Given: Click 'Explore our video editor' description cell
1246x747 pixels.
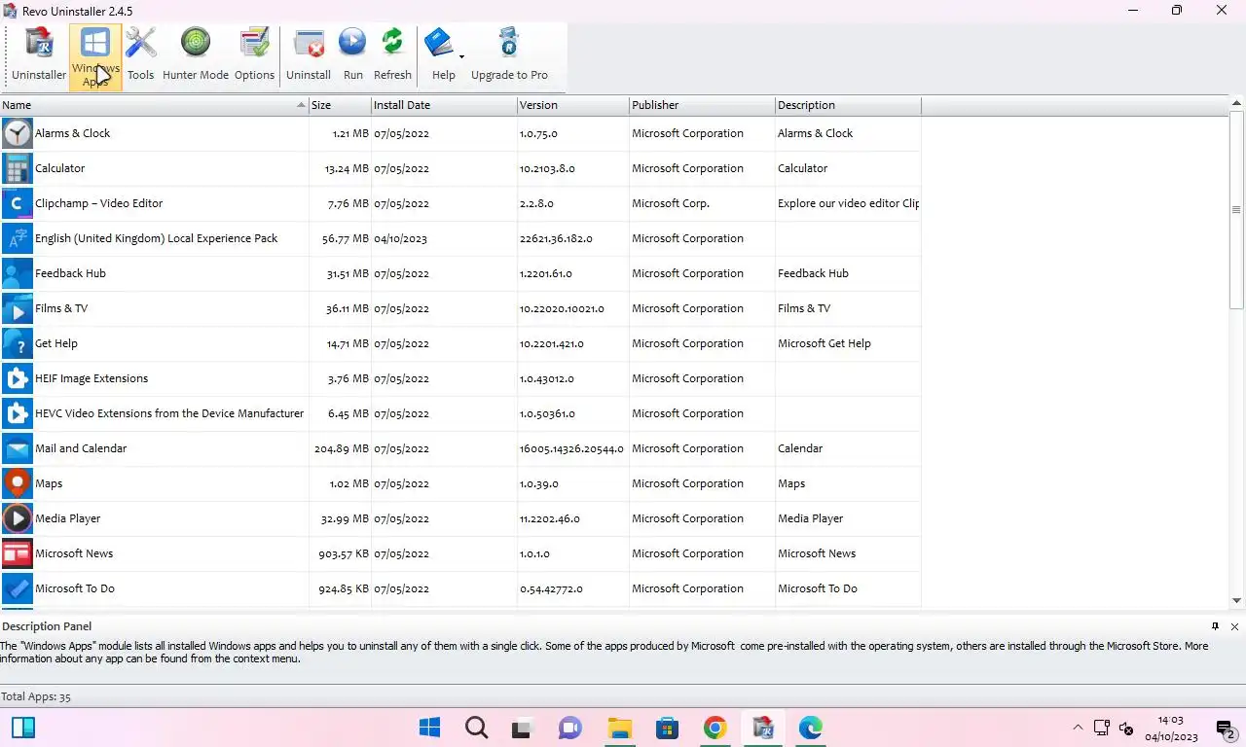Looking at the screenshot, I should (848, 203).
